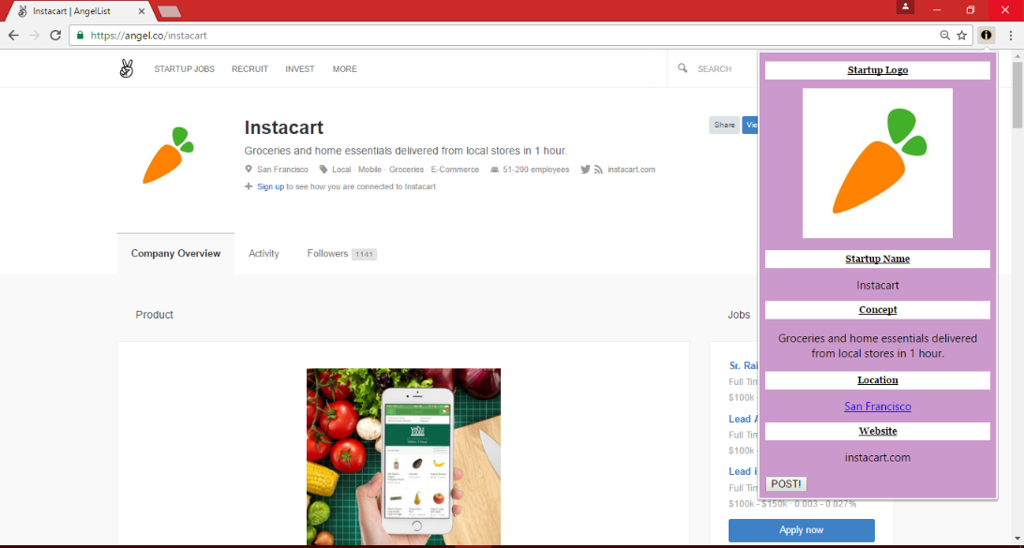Switch to the Activity tab
The image size is (1024, 548).
click(x=264, y=254)
